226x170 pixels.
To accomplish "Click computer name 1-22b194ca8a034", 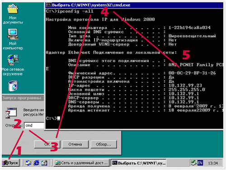I will (189, 28).
